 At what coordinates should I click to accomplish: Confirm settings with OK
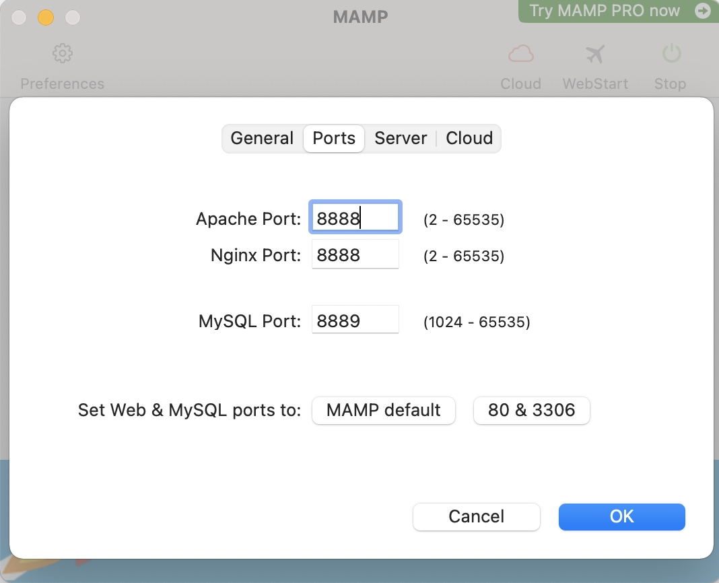622,516
